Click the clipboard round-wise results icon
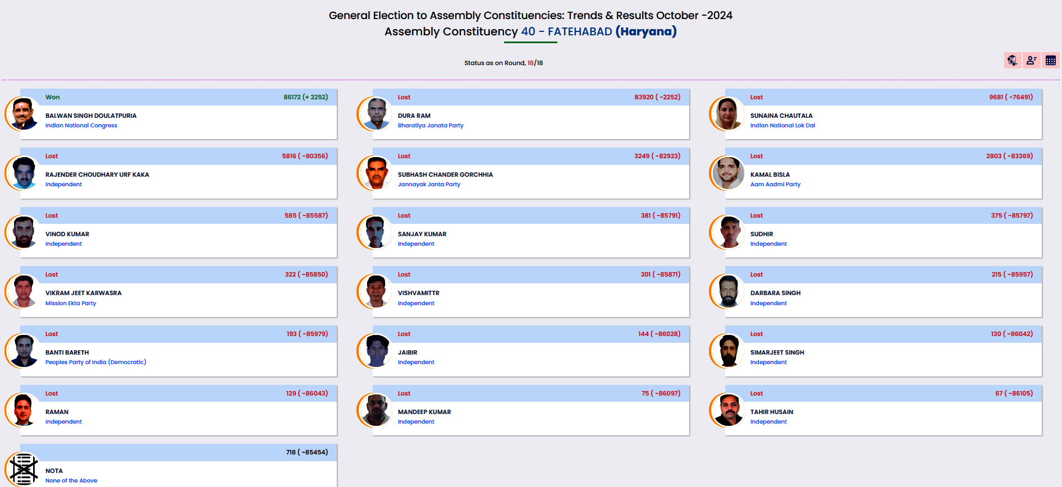Image resolution: width=1062 pixels, height=487 pixels. click(1012, 61)
